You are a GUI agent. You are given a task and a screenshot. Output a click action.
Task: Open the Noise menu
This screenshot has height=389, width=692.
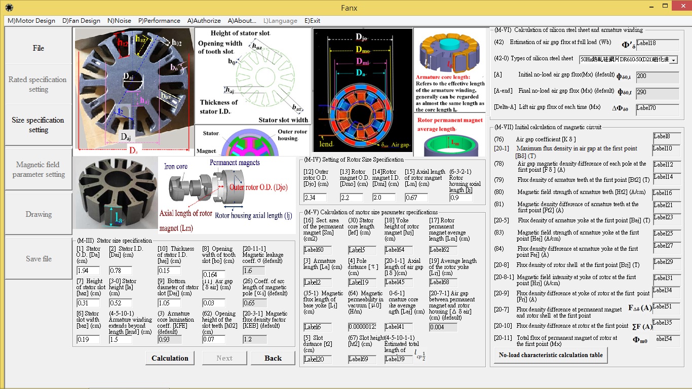click(x=118, y=21)
